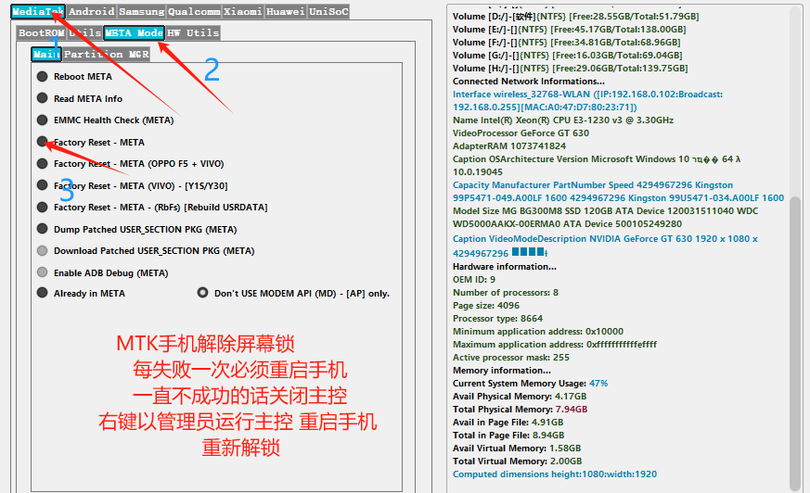Click the Volume [E:/] log entry

570,30
